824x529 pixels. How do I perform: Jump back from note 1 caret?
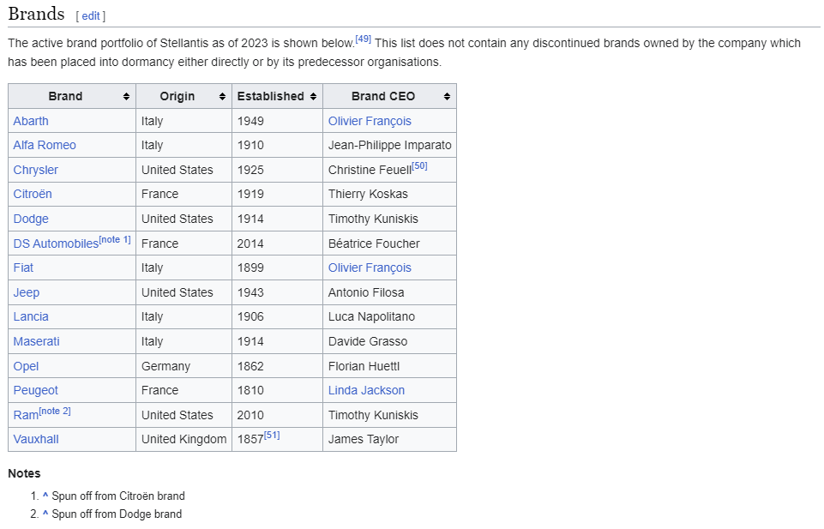(x=45, y=496)
